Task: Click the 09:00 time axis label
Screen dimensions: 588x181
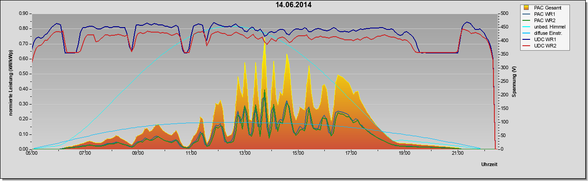Action: pos(138,153)
